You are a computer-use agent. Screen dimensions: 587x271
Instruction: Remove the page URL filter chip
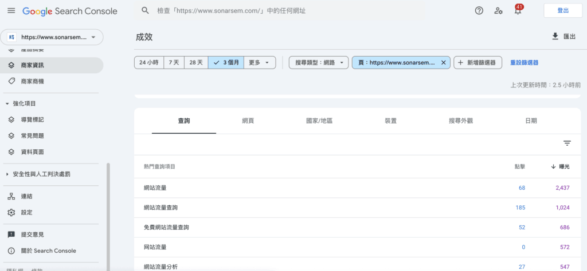[443, 62]
